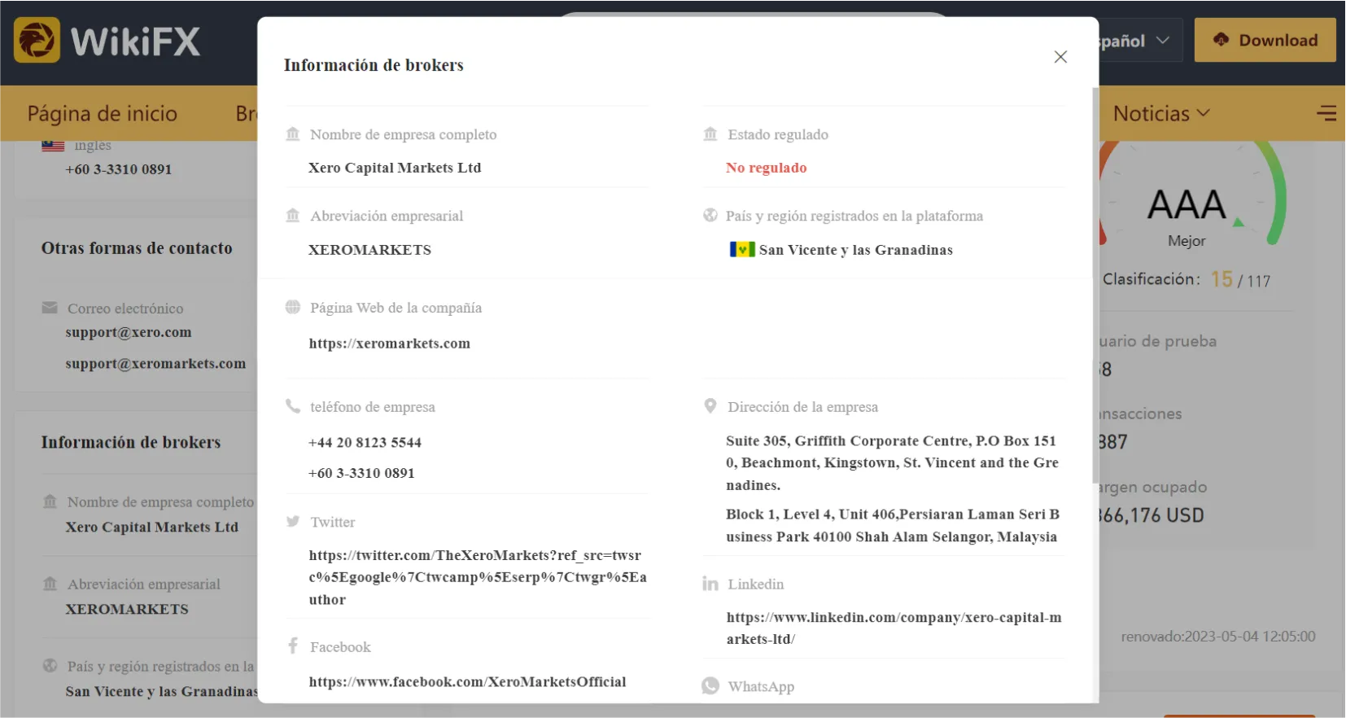1346x718 pixels.
Task: Click the building icon beside Estado regulado
Action: tap(710, 134)
